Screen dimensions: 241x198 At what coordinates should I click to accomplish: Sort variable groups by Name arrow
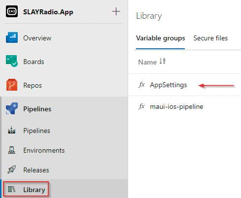click(163, 61)
